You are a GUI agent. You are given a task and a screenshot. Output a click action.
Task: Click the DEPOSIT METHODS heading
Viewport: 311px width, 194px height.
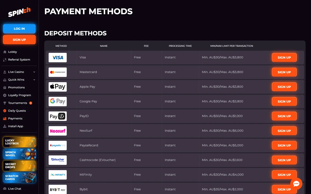tap(75, 33)
